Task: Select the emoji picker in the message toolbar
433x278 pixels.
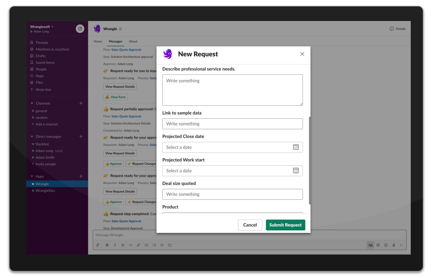Action: pyautogui.click(x=386, y=245)
